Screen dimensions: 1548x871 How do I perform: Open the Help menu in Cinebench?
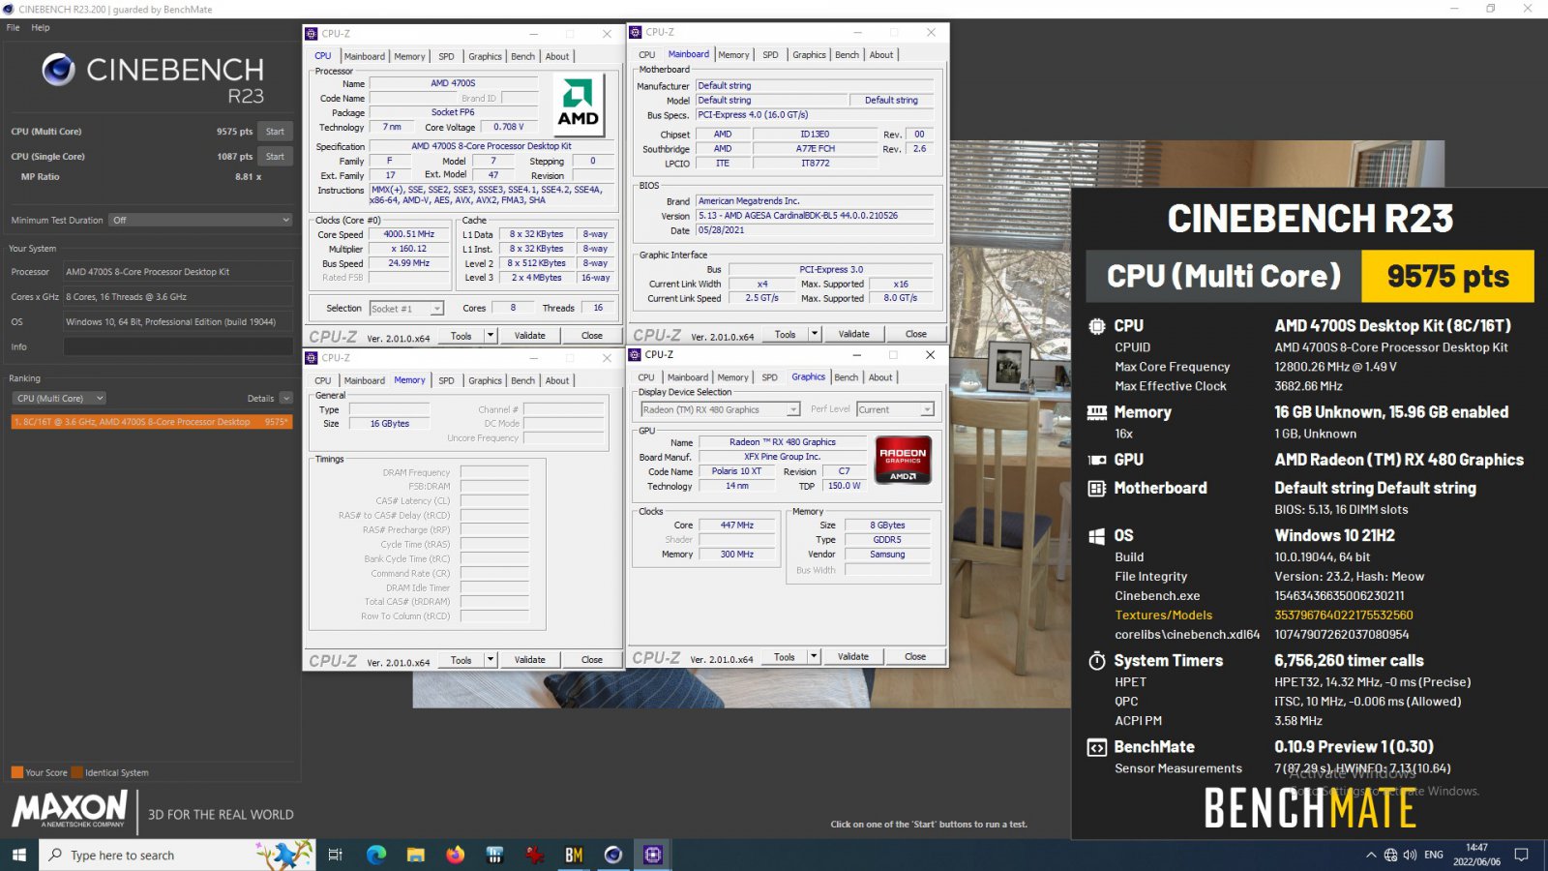pyautogui.click(x=41, y=27)
